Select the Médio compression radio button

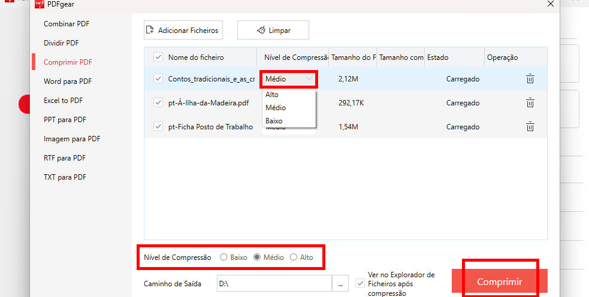[257, 257]
